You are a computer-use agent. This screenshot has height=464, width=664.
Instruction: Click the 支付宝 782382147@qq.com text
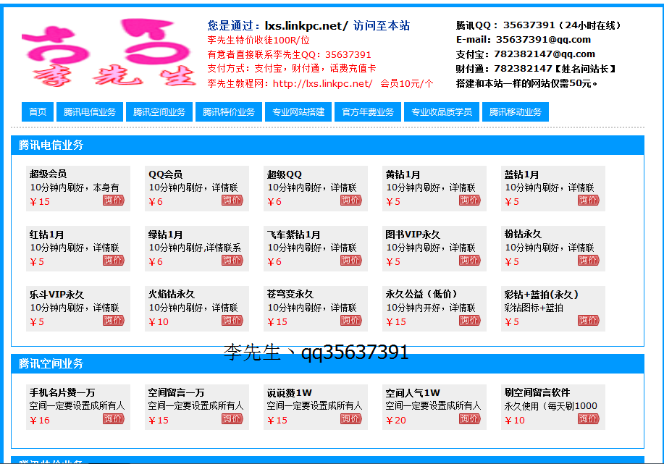coord(526,54)
